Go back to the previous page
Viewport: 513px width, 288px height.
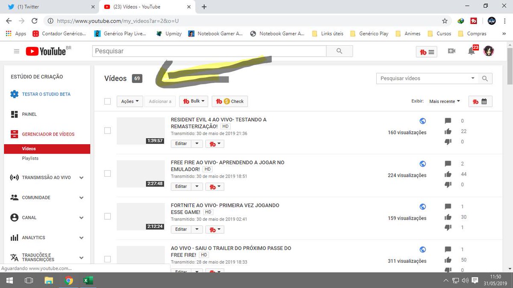(x=9, y=20)
